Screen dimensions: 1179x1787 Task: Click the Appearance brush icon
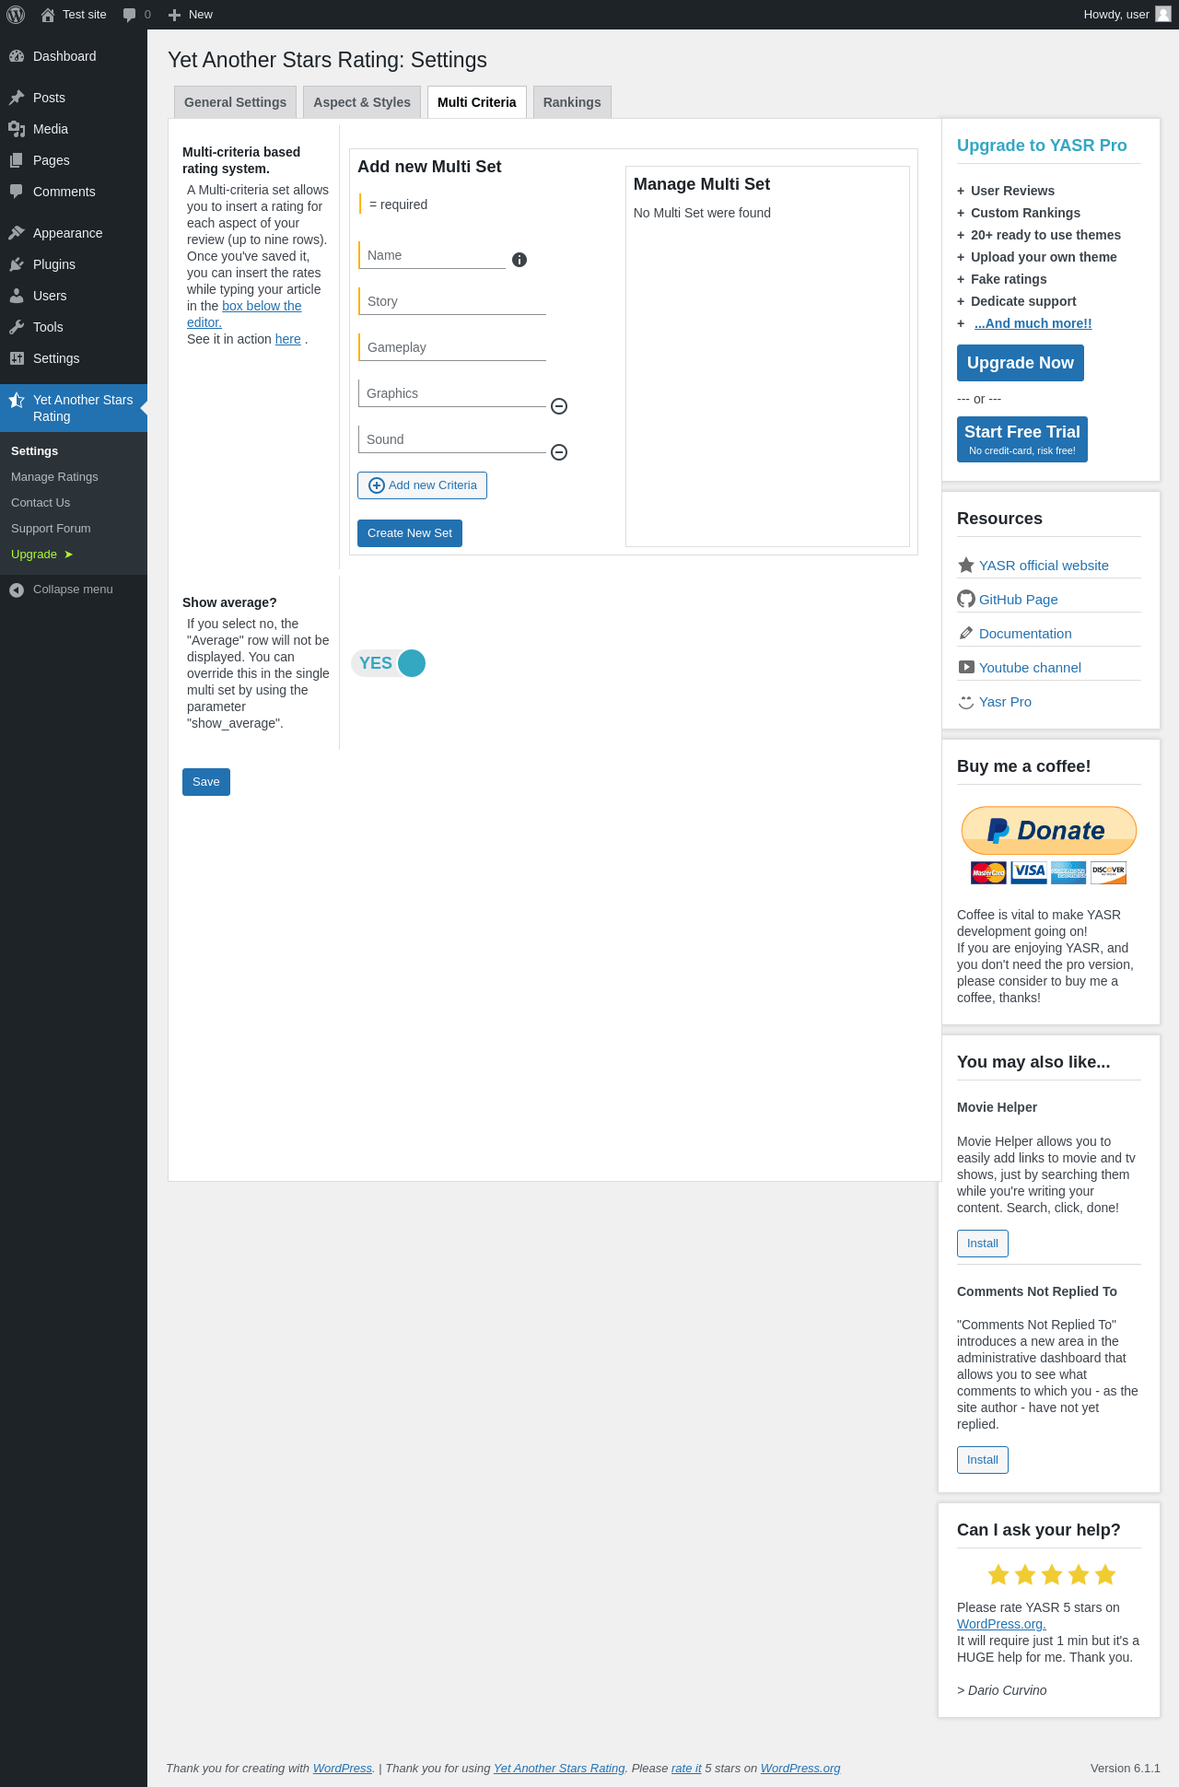point(17,233)
